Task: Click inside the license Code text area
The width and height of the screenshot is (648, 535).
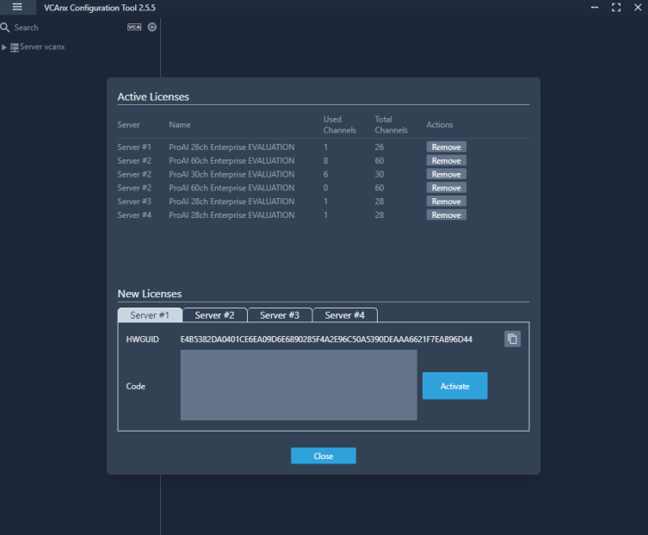Action: (299, 385)
